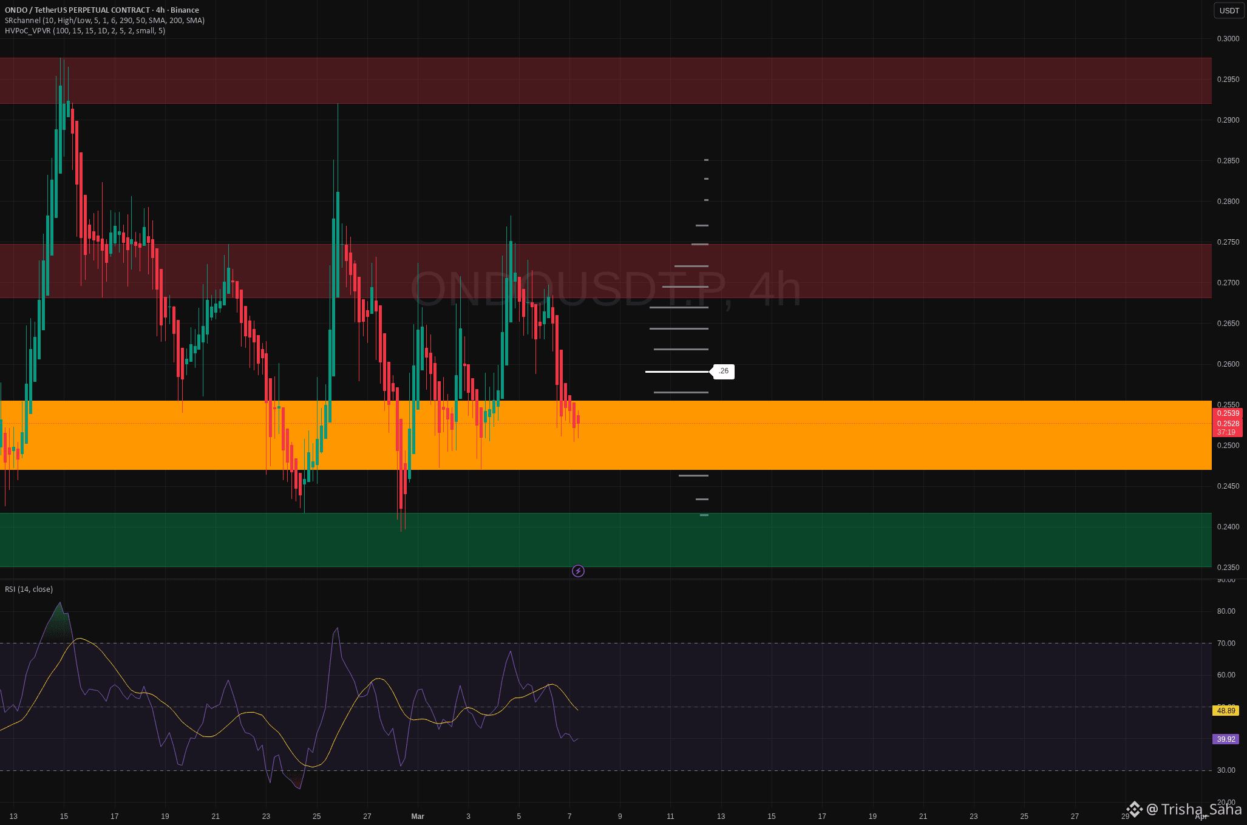Click the yellow 48.89 RSI value tag
Screen dimensions: 1247x825
click(x=1226, y=710)
